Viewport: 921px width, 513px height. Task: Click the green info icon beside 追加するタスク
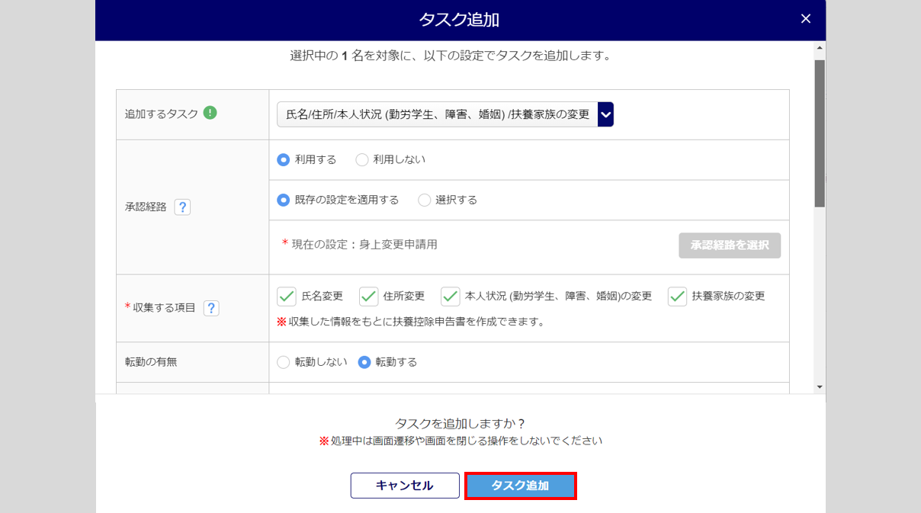click(x=210, y=113)
